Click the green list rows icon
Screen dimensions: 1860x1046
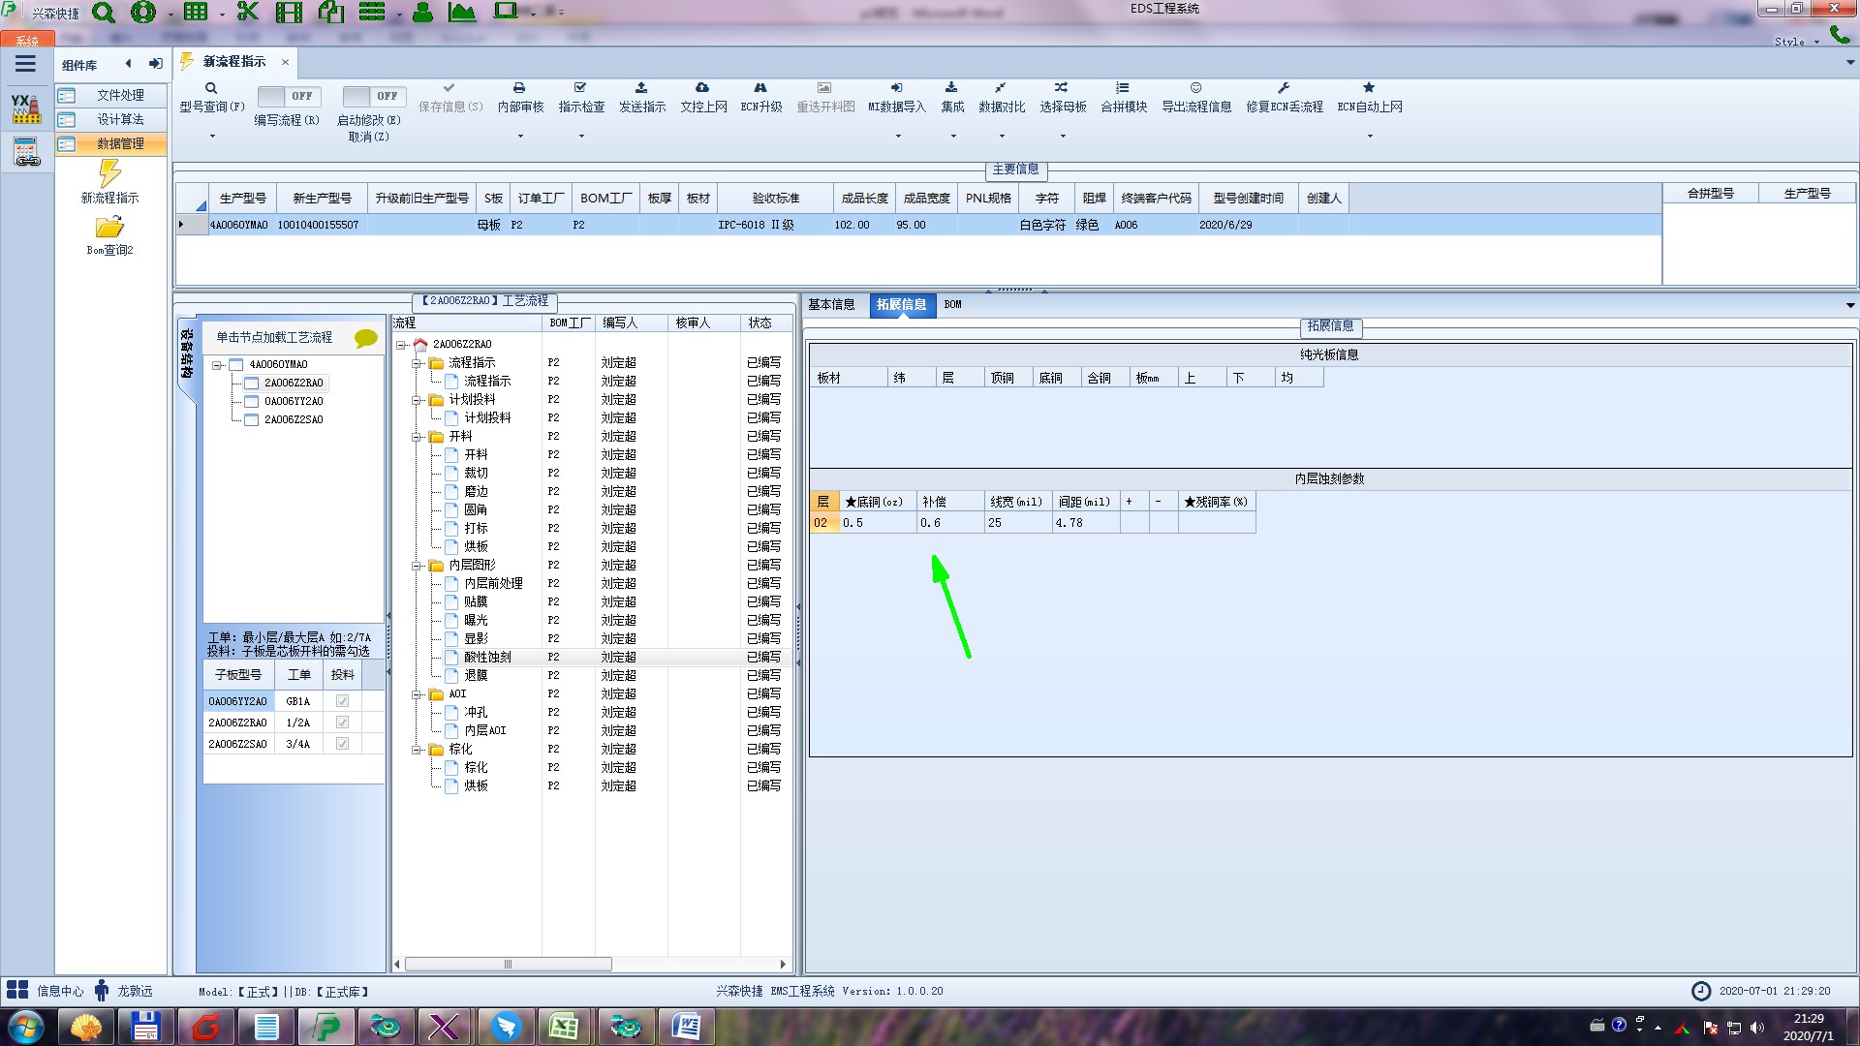pos(372,13)
